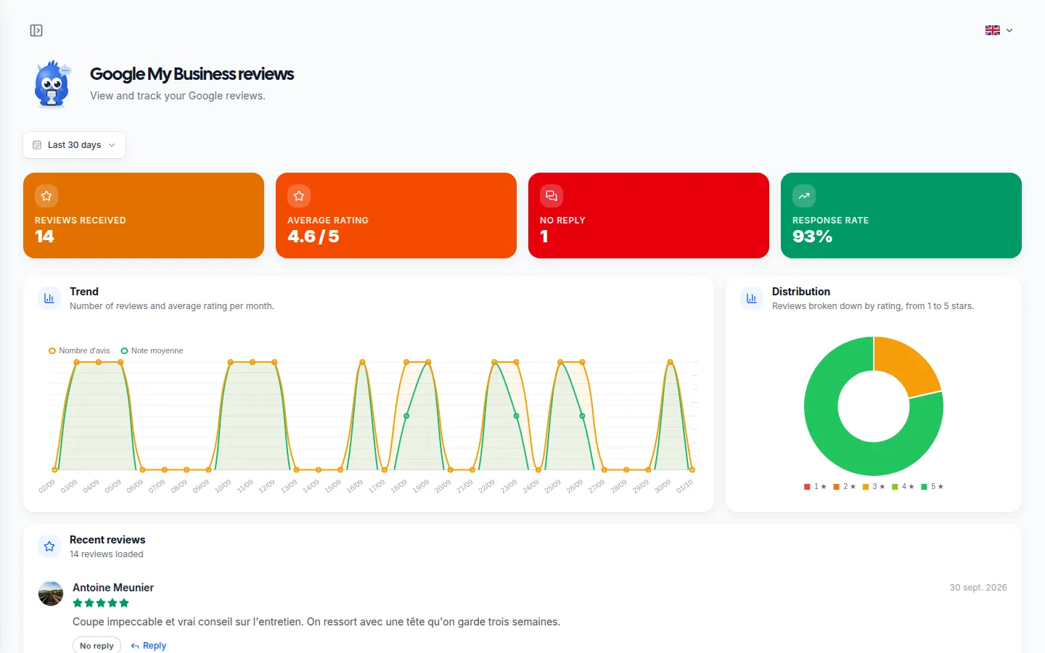Click the 14 reviews loaded text
The image size is (1045, 653).
click(x=107, y=554)
